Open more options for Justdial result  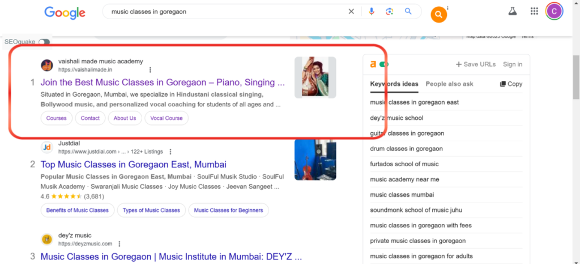[170, 152]
